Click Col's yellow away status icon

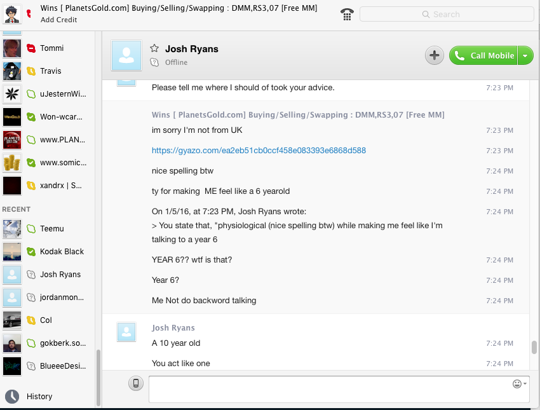(31, 320)
